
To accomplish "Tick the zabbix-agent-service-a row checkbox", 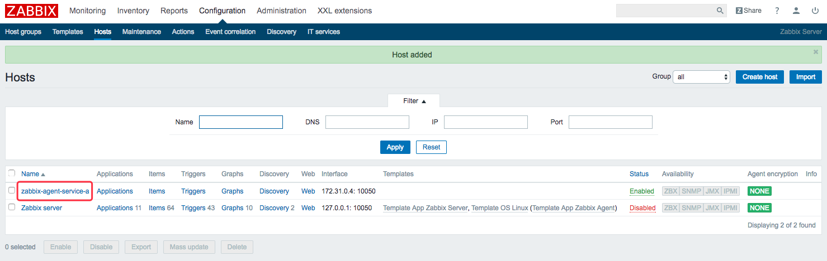I will (x=12, y=191).
